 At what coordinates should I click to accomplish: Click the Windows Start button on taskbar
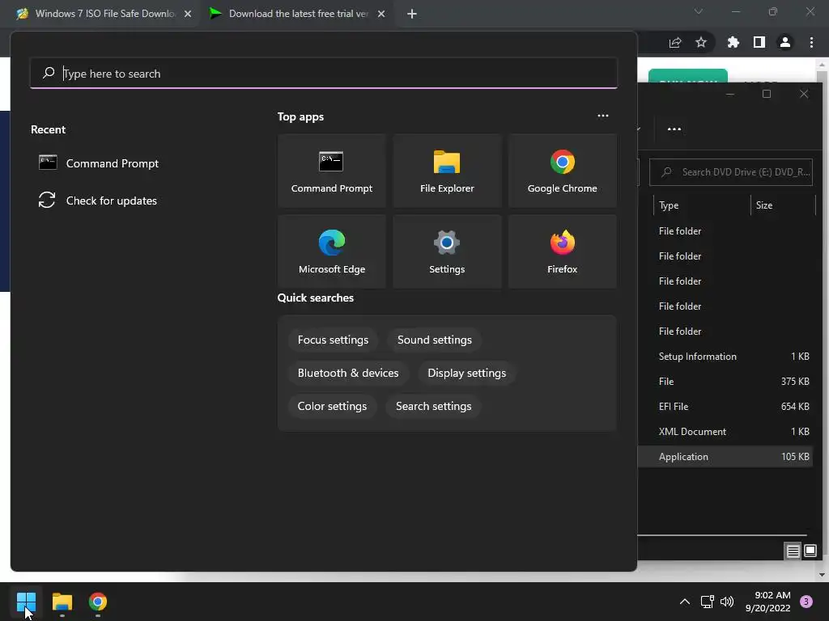click(26, 602)
